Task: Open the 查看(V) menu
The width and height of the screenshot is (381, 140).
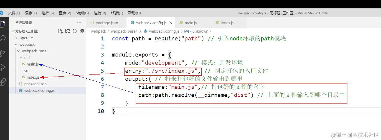Action: (65, 13)
